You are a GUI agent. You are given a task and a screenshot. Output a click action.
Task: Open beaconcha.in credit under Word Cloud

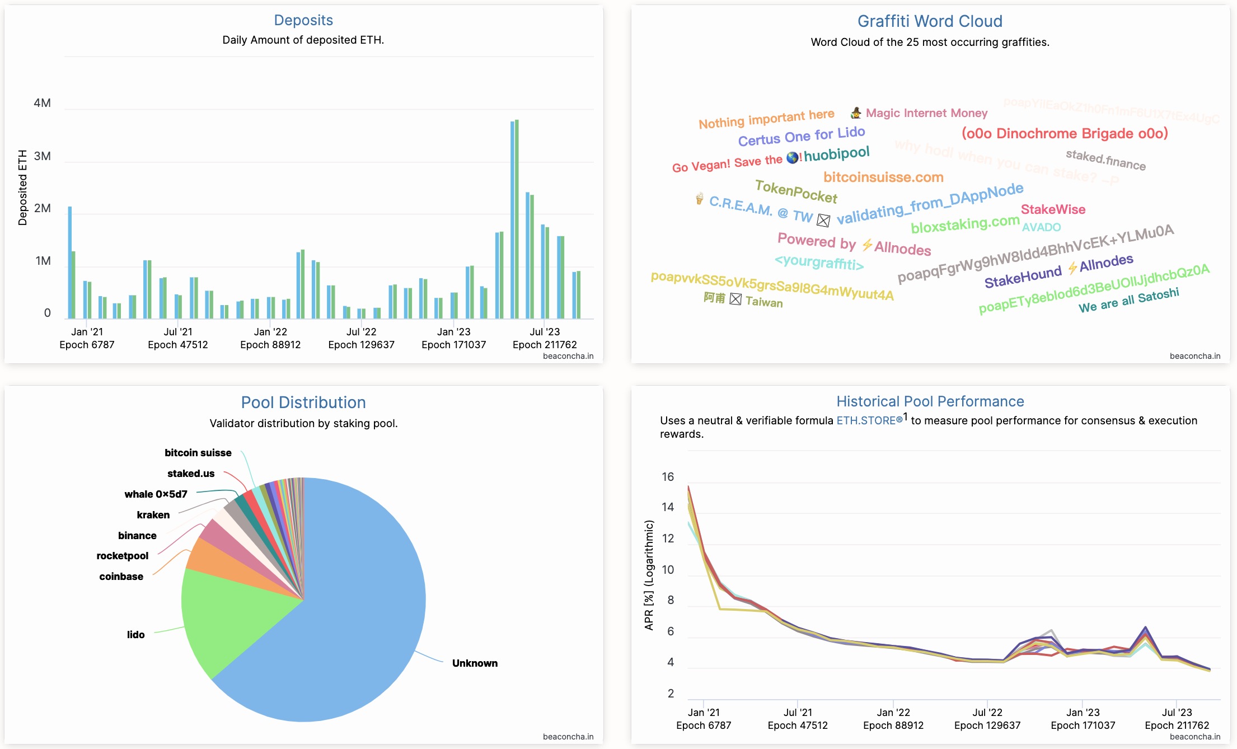1195,356
